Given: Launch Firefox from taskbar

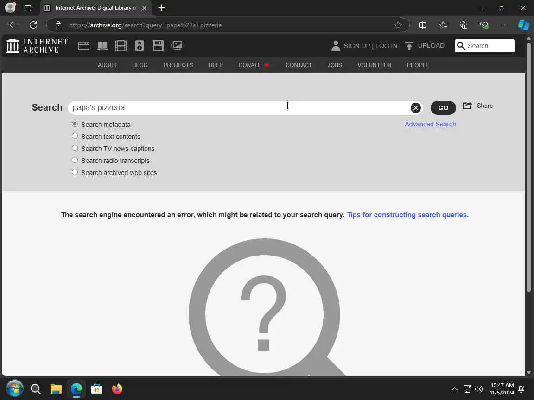Looking at the screenshot, I should click(x=117, y=388).
